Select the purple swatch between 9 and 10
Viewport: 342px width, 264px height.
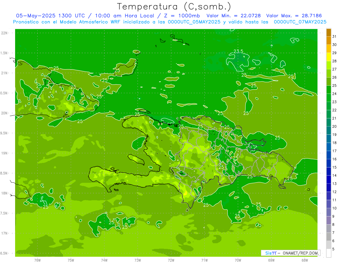tap(329, 212)
